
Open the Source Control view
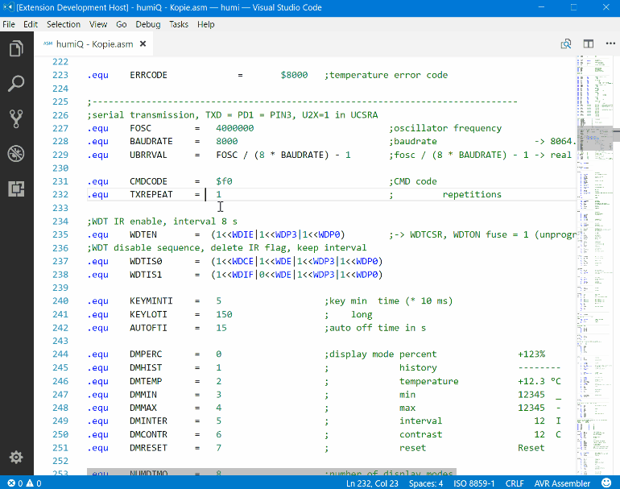(x=16, y=118)
